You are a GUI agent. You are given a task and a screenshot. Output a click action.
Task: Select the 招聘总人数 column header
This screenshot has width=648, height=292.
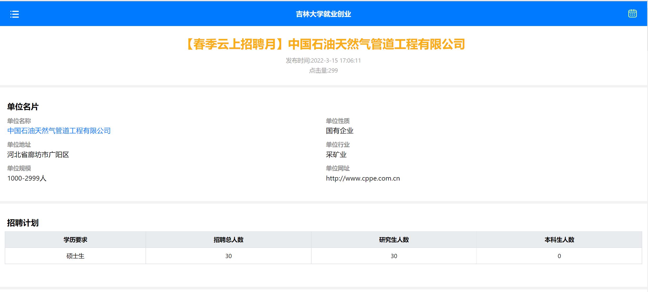[x=228, y=240]
